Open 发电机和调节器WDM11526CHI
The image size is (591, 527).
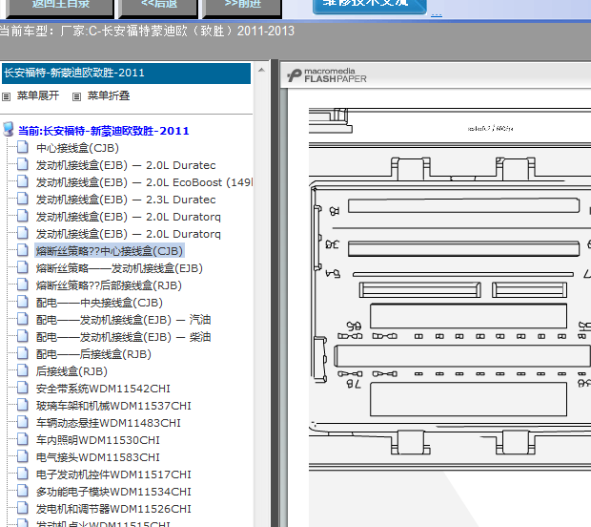click(113, 509)
